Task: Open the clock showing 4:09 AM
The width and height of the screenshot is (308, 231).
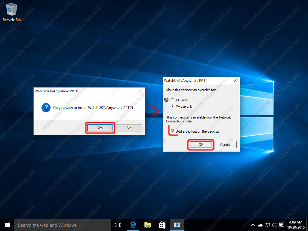Action: click(296, 225)
